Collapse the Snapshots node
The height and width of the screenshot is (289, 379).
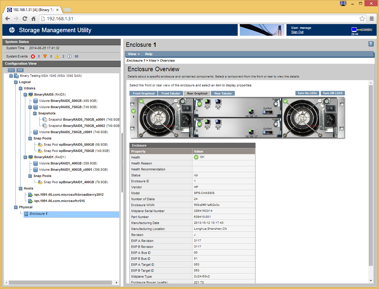click(x=35, y=114)
